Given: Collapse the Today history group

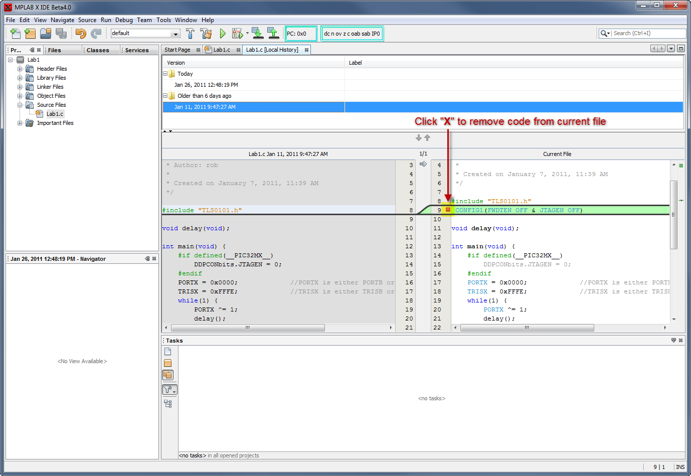Looking at the screenshot, I should pyautogui.click(x=165, y=74).
